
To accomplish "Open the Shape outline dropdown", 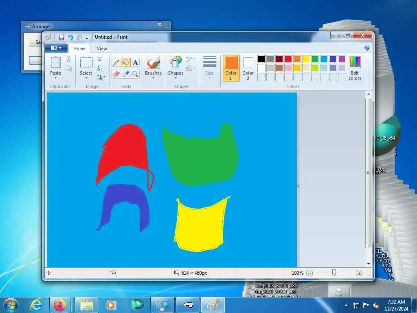I will (190, 60).
